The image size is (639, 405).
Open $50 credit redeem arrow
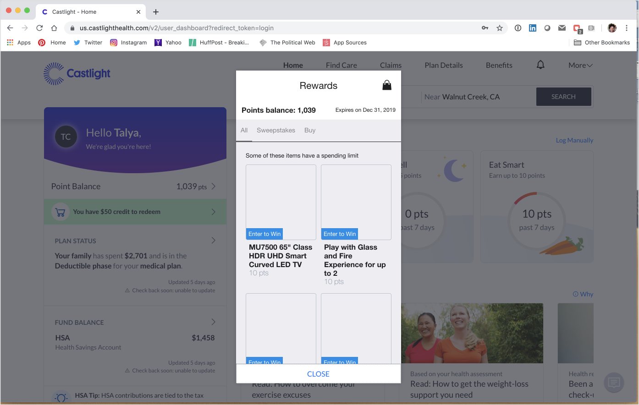[x=214, y=212]
